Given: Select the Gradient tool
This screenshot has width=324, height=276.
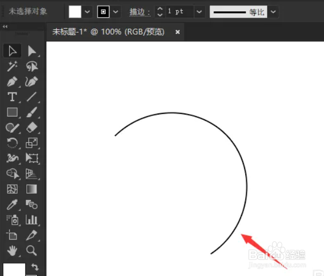Looking at the screenshot, I should point(32,189).
